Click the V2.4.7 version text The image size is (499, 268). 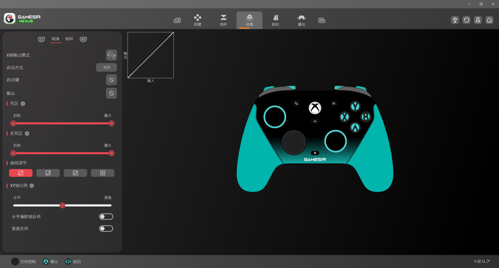(481, 261)
